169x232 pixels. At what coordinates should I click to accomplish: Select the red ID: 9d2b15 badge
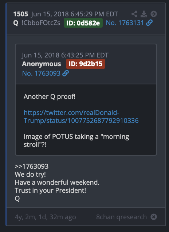[86, 64]
